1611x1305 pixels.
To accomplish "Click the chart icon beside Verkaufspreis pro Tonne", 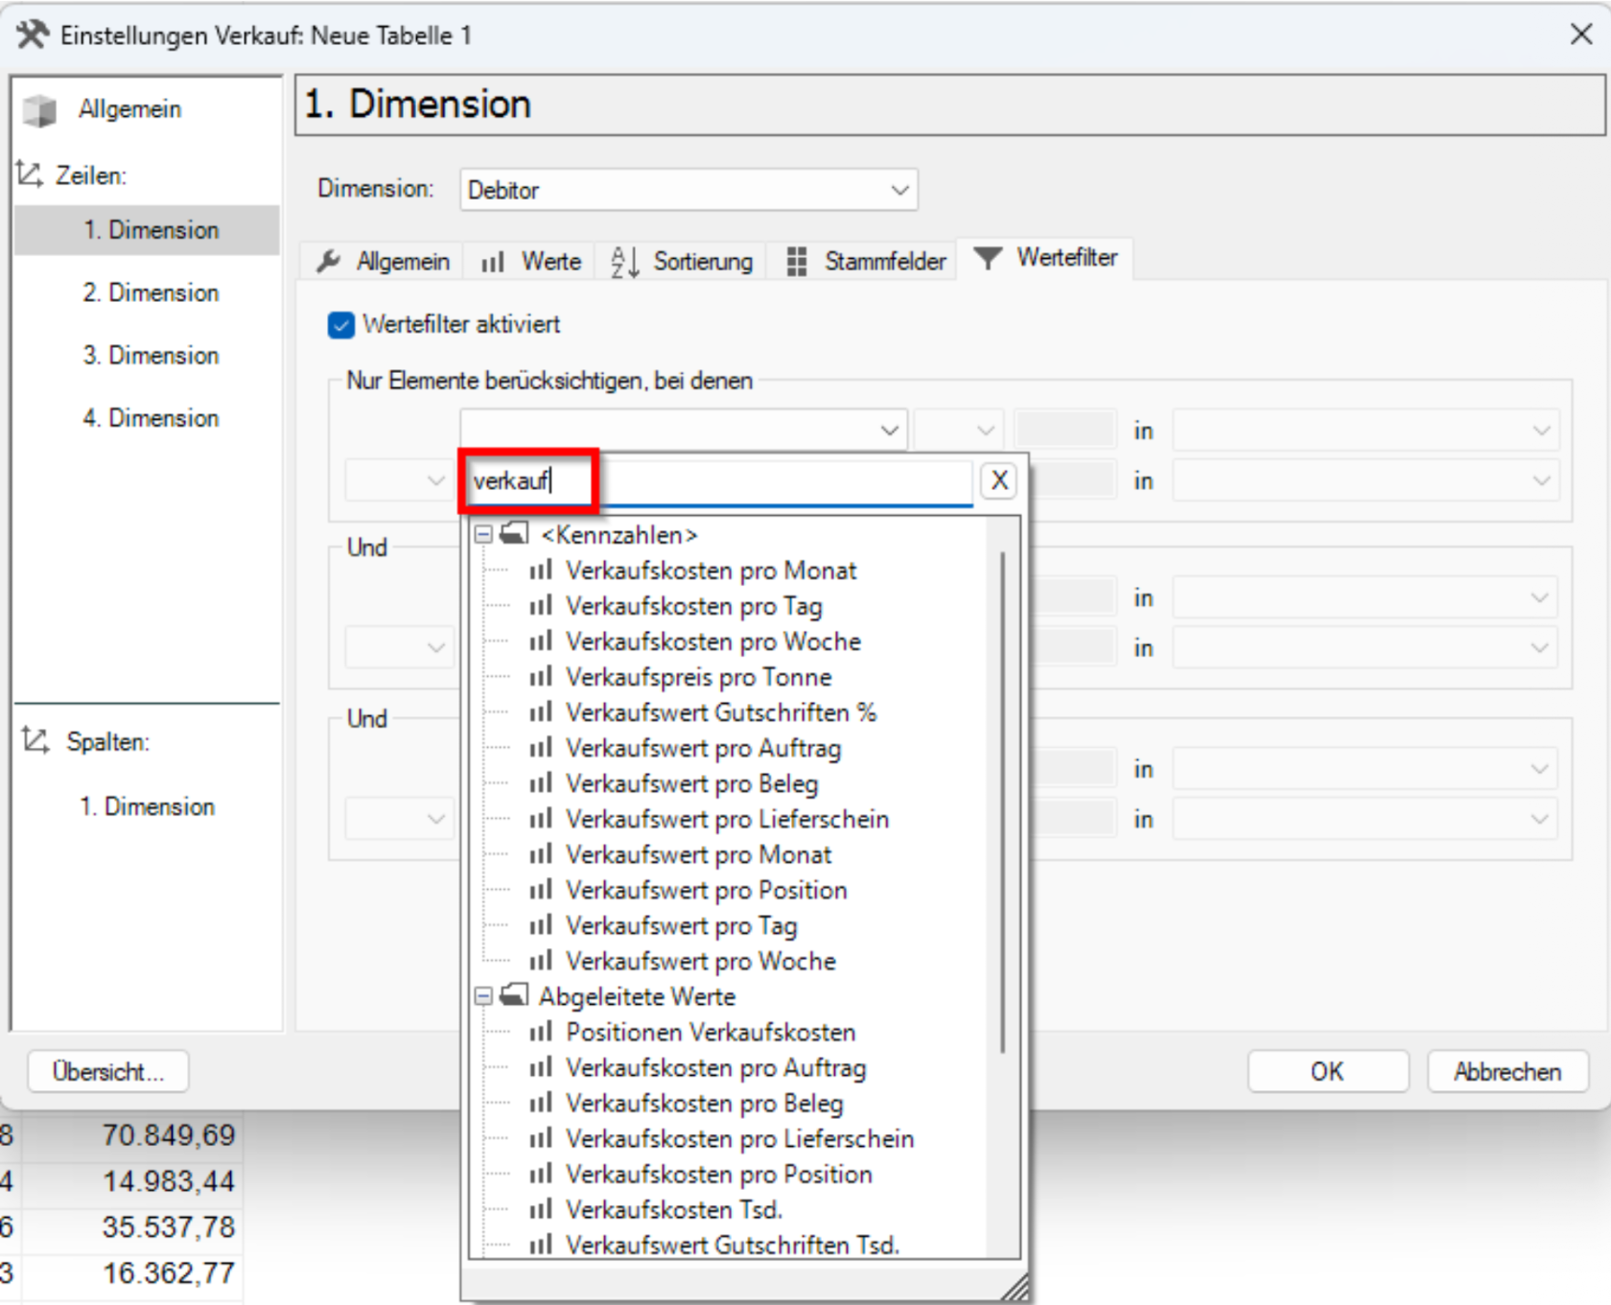I will (541, 677).
